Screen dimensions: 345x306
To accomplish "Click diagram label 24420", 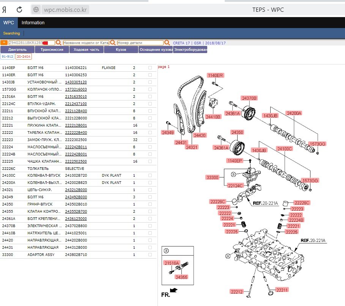I will point(200,135).
